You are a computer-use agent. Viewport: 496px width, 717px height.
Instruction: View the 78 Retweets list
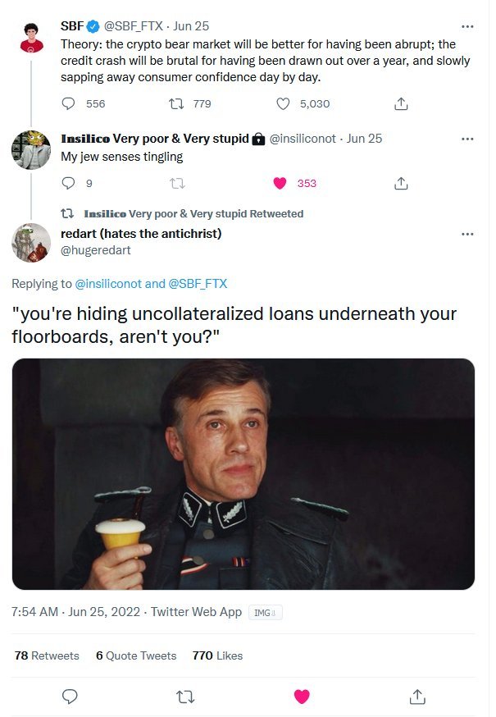click(x=47, y=655)
